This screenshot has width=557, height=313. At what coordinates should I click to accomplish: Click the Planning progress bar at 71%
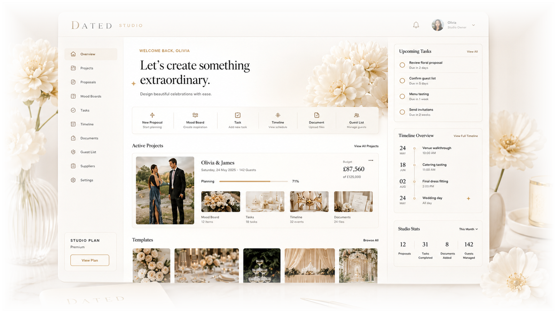[253, 181]
